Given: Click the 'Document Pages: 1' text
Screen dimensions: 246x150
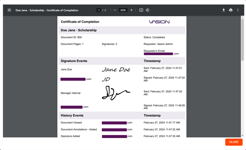Looking at the screenshot, I should pyautogui.click(x=72, y=44).
